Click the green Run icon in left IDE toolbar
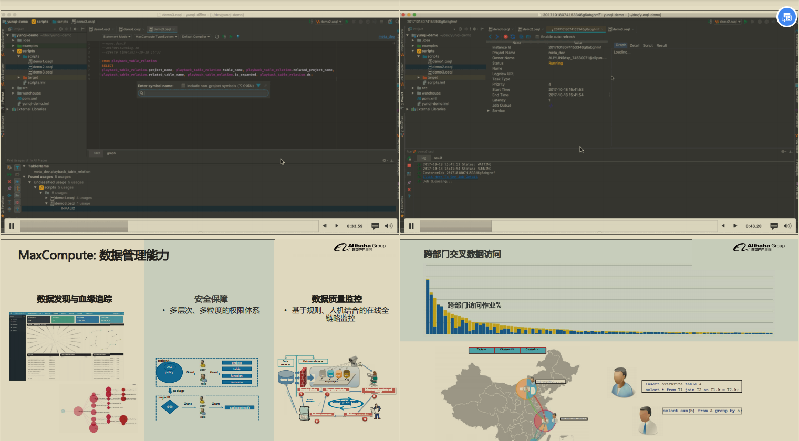The width and height of the screenshot is (799, 441). coord(347,22)
